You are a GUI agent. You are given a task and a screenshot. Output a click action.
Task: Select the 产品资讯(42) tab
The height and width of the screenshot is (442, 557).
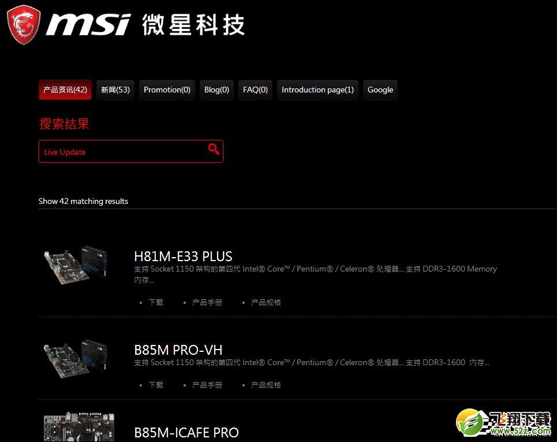pyautogui.click(x=65, y=90)
